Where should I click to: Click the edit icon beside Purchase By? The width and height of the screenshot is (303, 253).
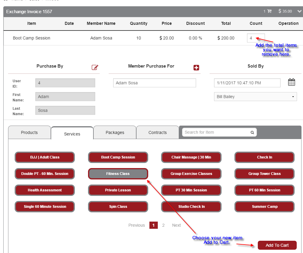point(95,67)
